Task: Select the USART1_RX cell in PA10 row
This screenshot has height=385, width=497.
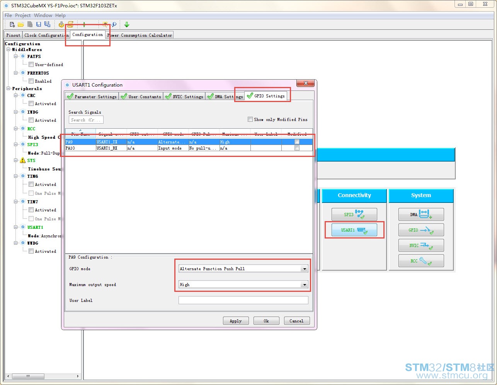Action: pyautogui.click(x=111, y=148)
